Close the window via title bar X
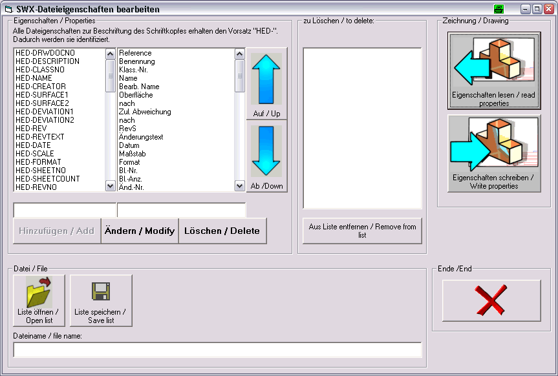Screen dimensions: 558x376 pyautogui.click(x=548, y=9)
